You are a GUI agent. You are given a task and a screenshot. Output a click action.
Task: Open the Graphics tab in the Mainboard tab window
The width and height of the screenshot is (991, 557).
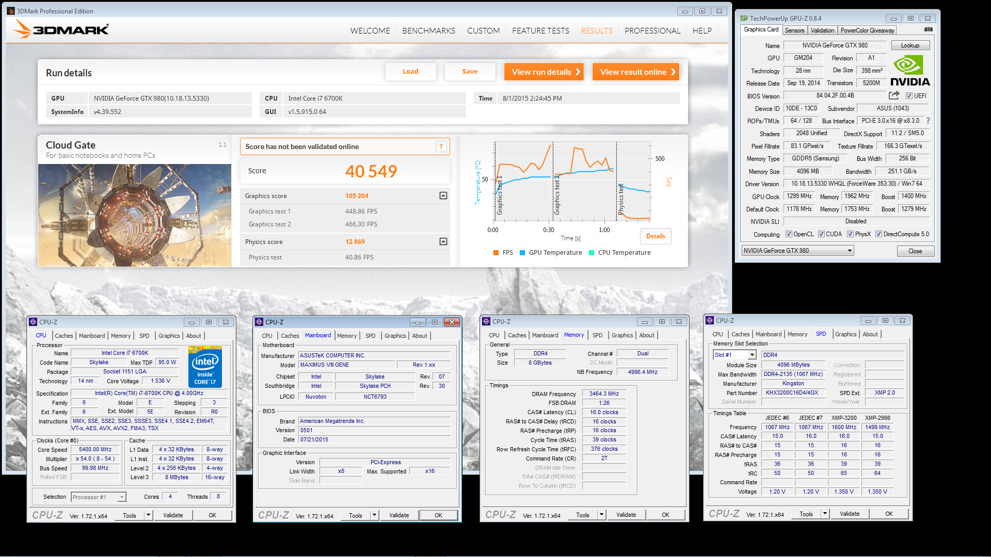(x=395, y=336)
